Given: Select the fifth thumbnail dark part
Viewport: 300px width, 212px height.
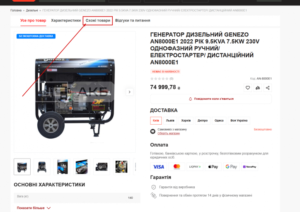Looking at the screenshot, I should tap(102, 167).
